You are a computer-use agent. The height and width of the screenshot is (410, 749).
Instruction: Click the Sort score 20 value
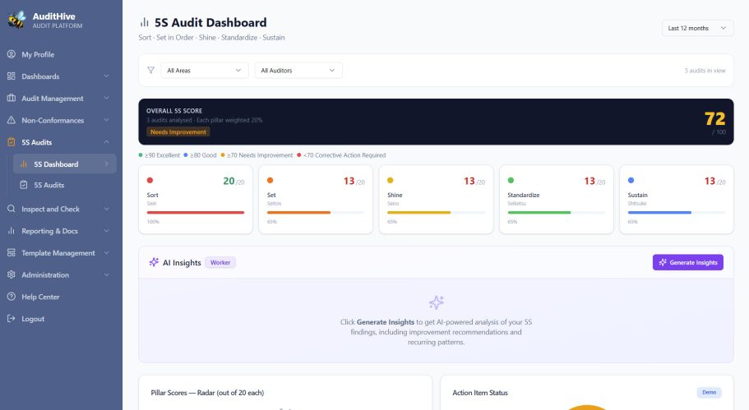pyautogui.click(x=229, y=181)
